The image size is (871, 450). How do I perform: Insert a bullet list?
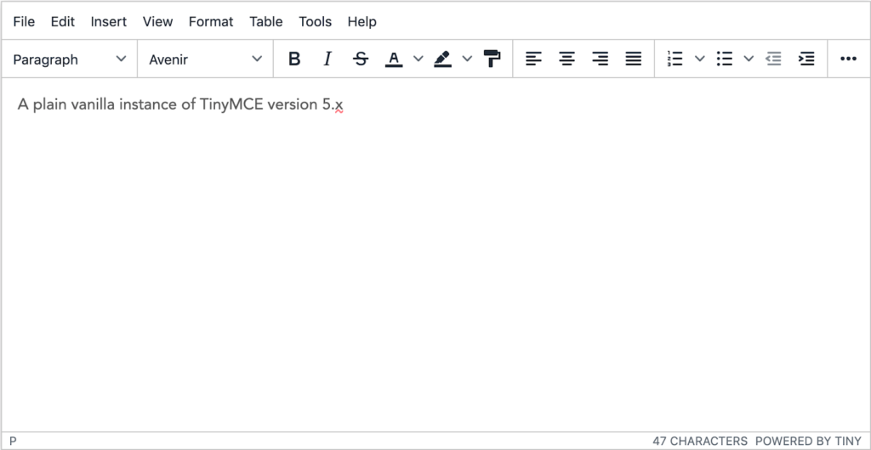[x=724, y=59]
